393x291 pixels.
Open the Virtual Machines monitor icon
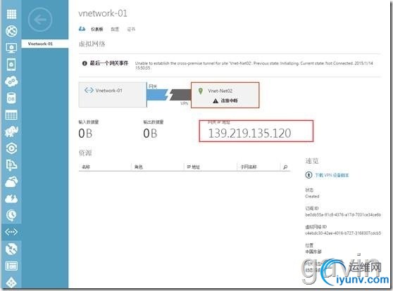coord(11,48)
